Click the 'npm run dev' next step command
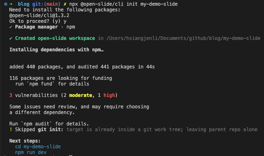 (31, 152)
